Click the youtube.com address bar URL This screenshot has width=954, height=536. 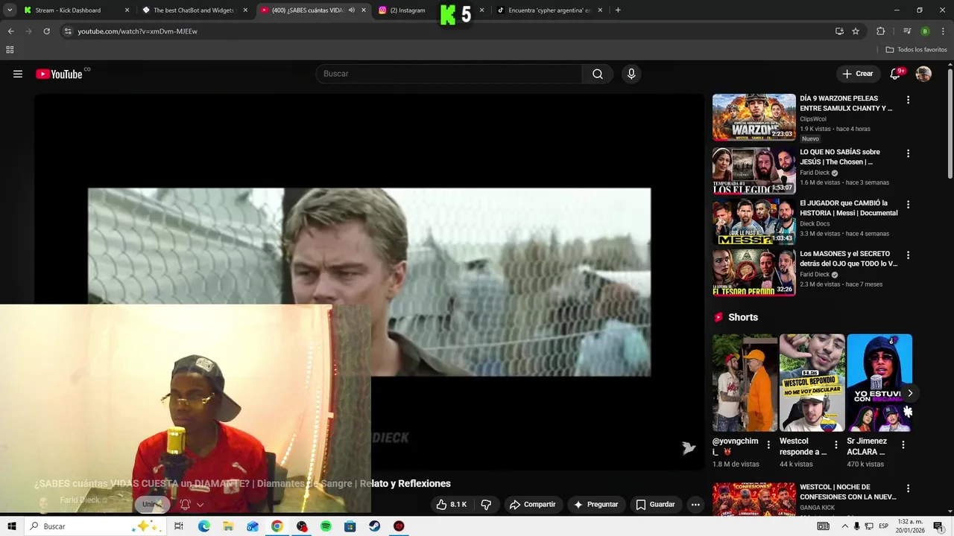click(x=138, y=31)
